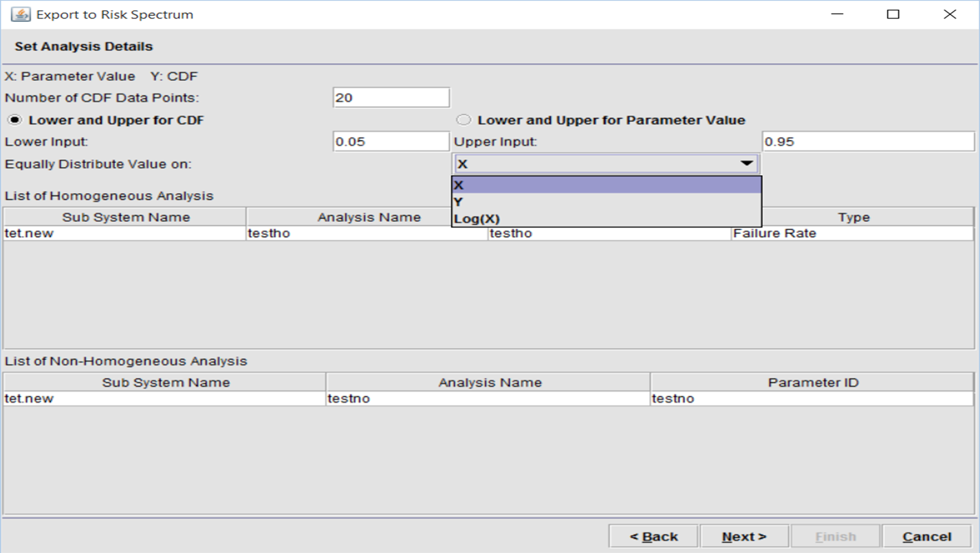Open the Equally Distribute Value dropdown arrow
The height and width of the screenshot is (553, 980).
pyautogui.click(x=745, y=164)
